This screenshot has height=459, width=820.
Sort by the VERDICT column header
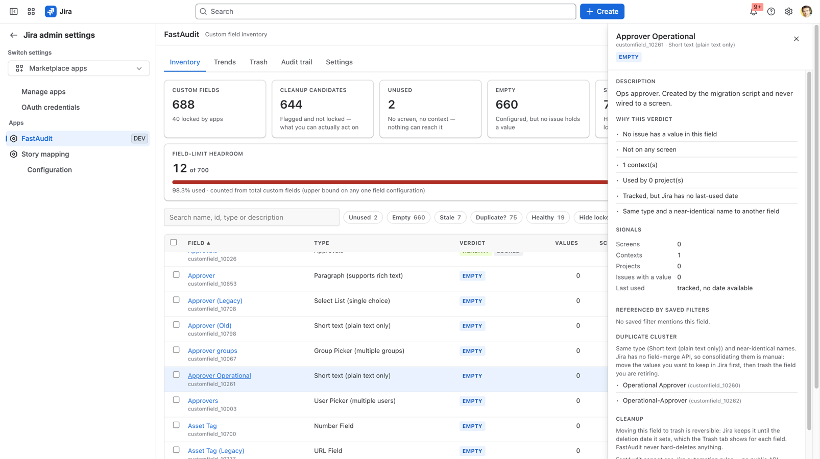(x=472, y=243)
